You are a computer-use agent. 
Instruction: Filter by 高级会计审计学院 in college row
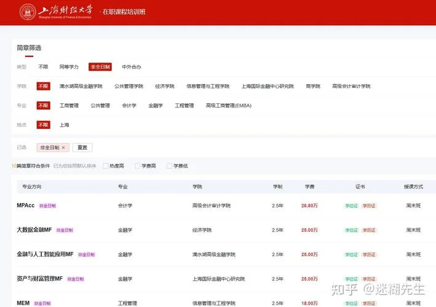352,87
